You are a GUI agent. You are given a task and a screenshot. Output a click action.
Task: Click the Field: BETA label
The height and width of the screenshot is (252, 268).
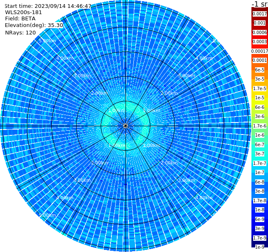click(x=20, y=19)
